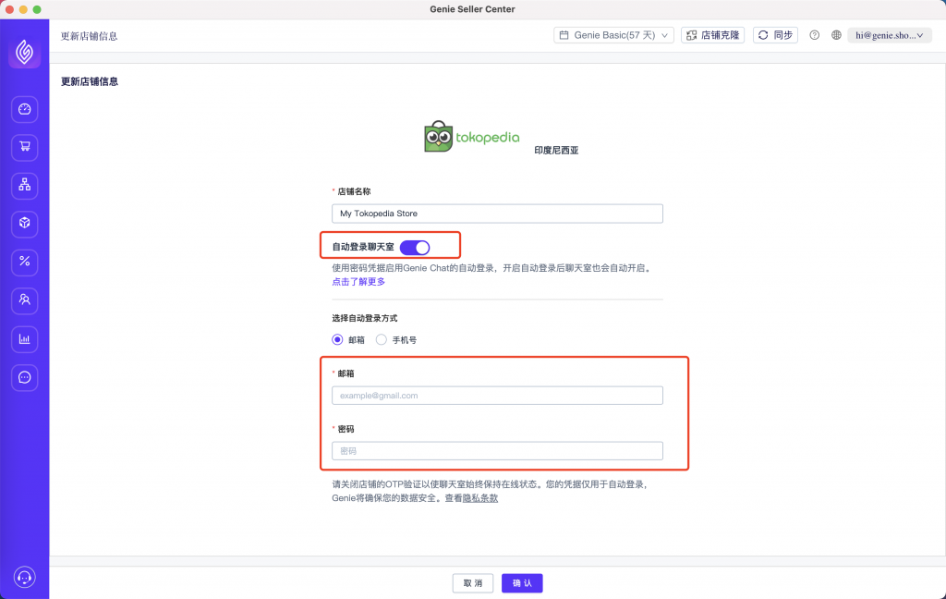
Task: Open the customers people sidebar icon
Action: pos(25,299)
